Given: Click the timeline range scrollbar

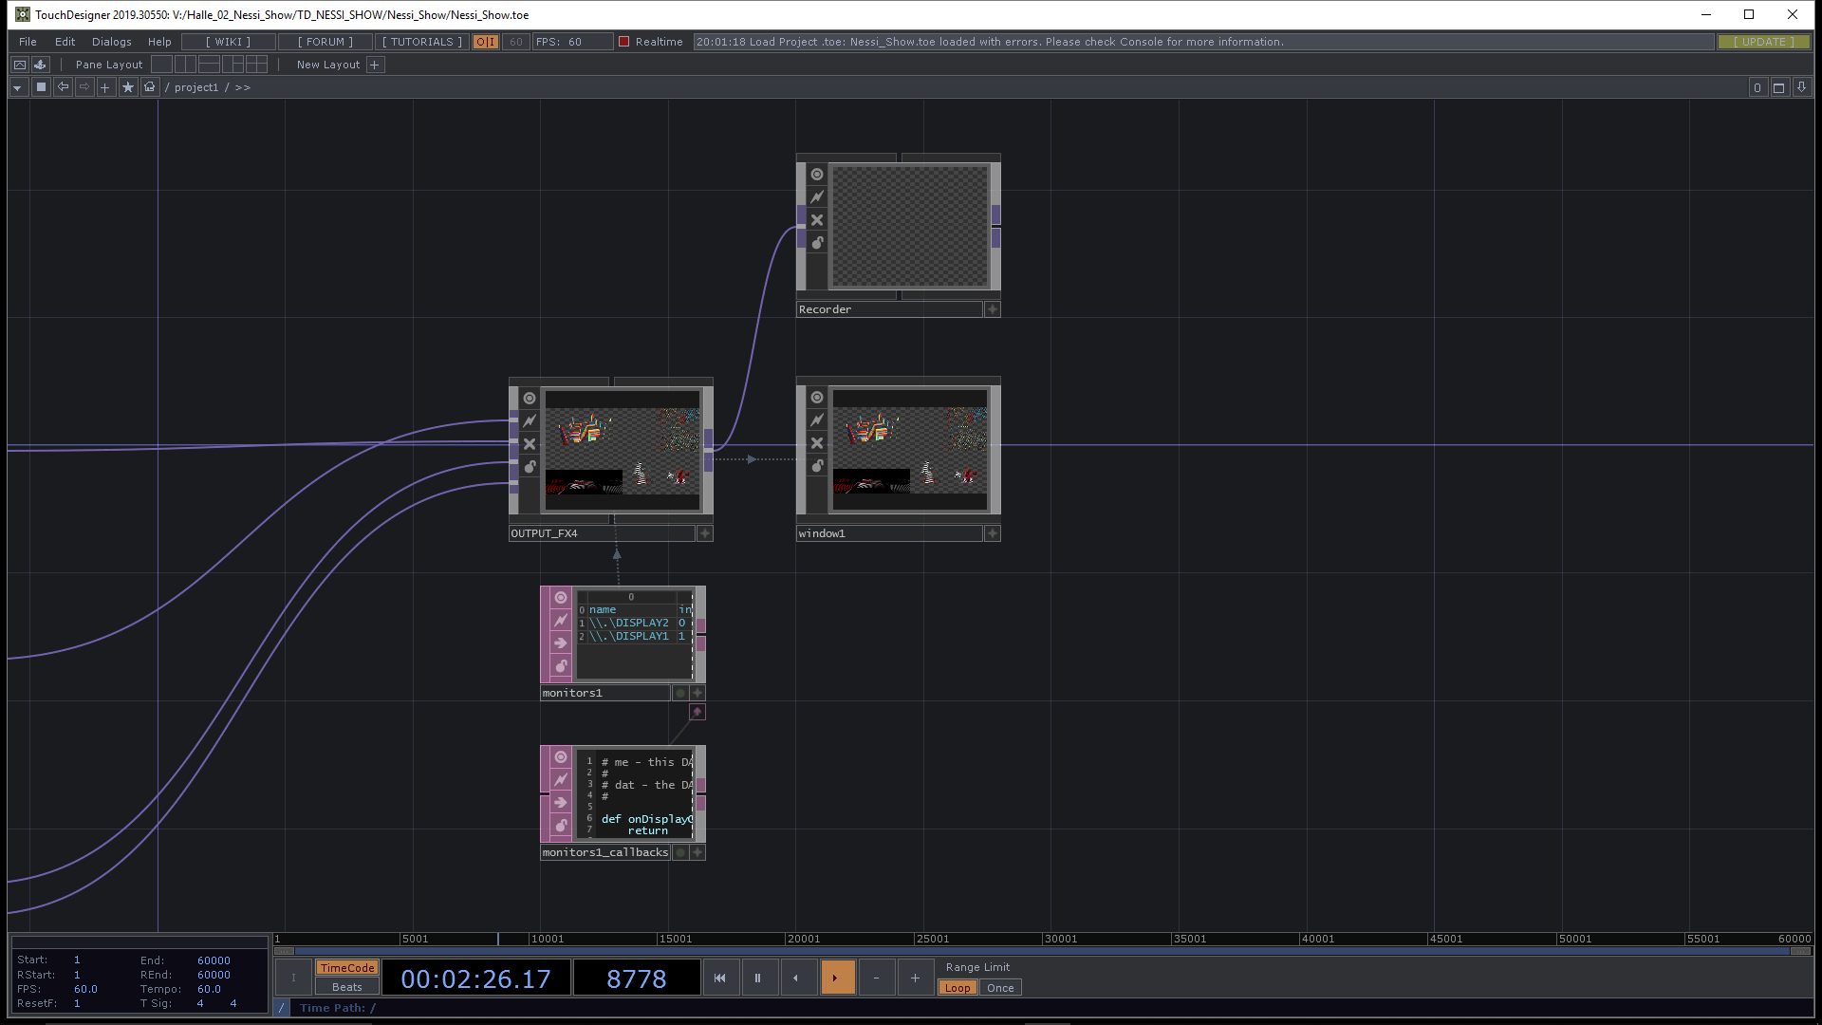Looking at the screenshot, I should click(x=1042, y=950).
